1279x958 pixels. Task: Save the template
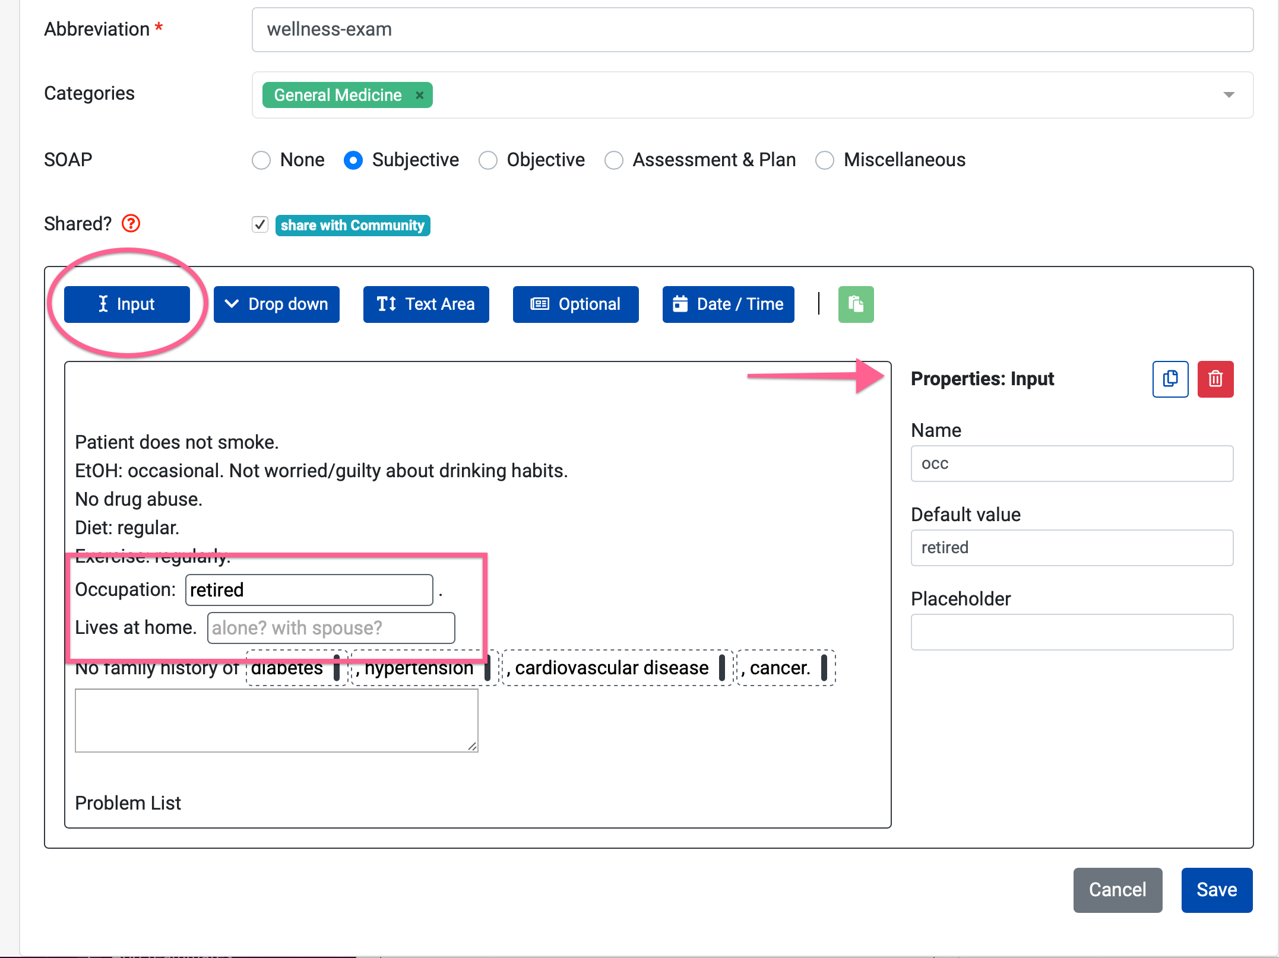coord(1216,890)
